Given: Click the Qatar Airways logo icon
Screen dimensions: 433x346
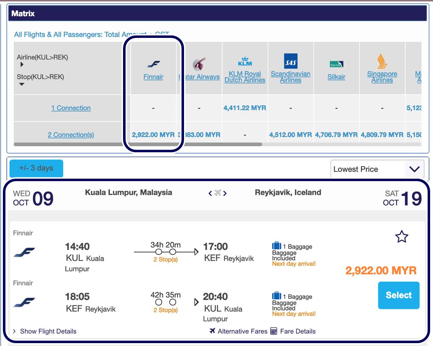Looking at the screenshot, I should 199,64.
